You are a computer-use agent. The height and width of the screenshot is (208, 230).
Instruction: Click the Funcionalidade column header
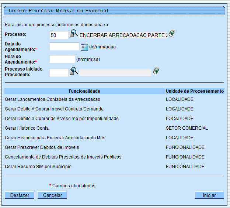84,91
